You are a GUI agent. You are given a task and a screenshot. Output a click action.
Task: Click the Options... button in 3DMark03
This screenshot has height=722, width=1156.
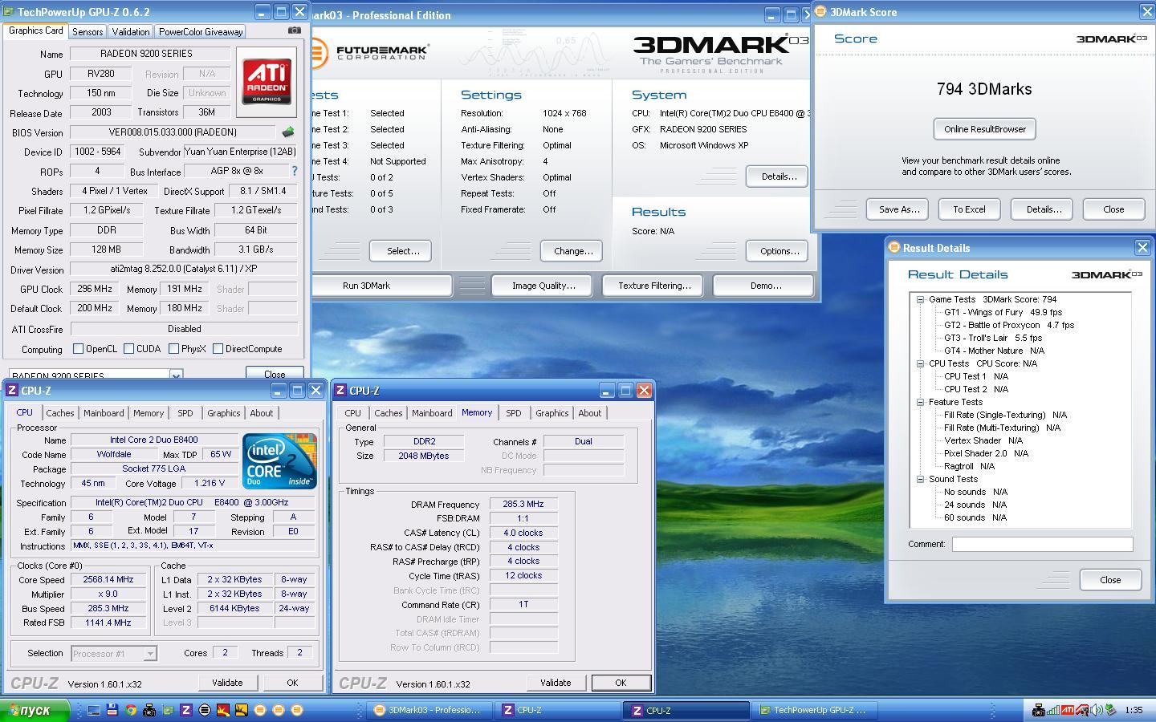[x=779, y=251]
